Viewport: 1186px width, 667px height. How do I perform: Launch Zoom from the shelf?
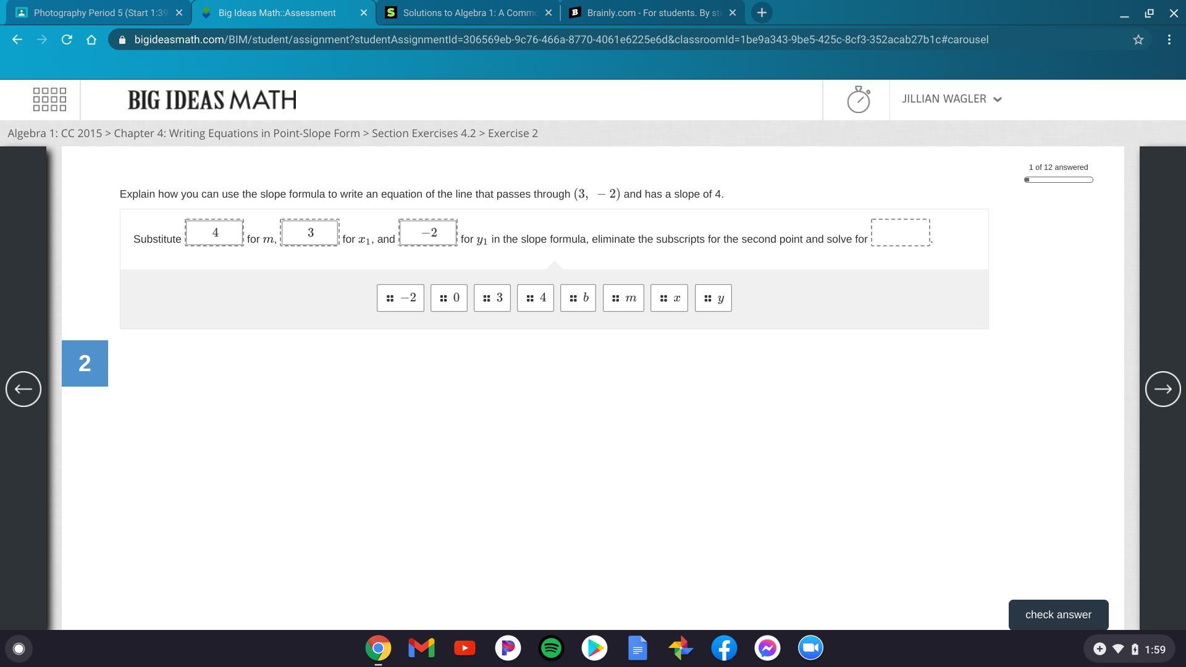(810, 648)
